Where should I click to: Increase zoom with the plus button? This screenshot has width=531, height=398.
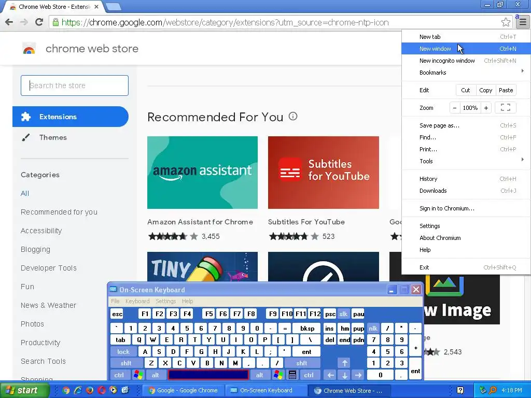pyautogui.click(x=486, y=108)
